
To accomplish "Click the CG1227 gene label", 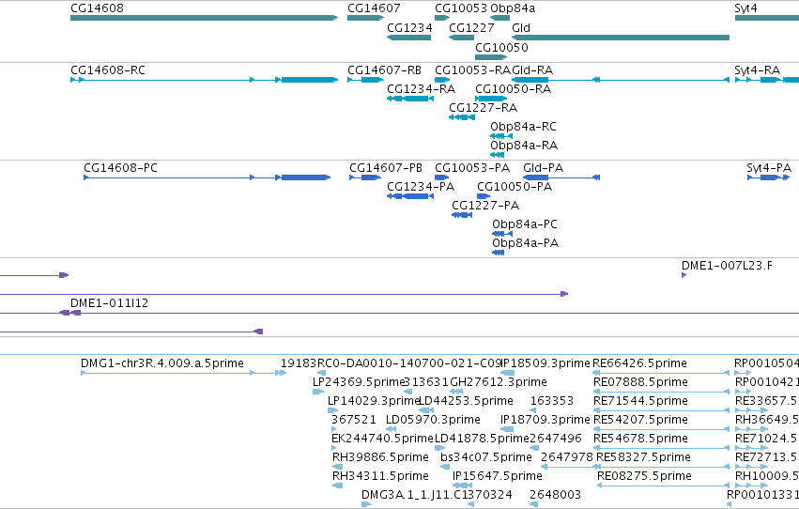I will click(x=471, y=27).
